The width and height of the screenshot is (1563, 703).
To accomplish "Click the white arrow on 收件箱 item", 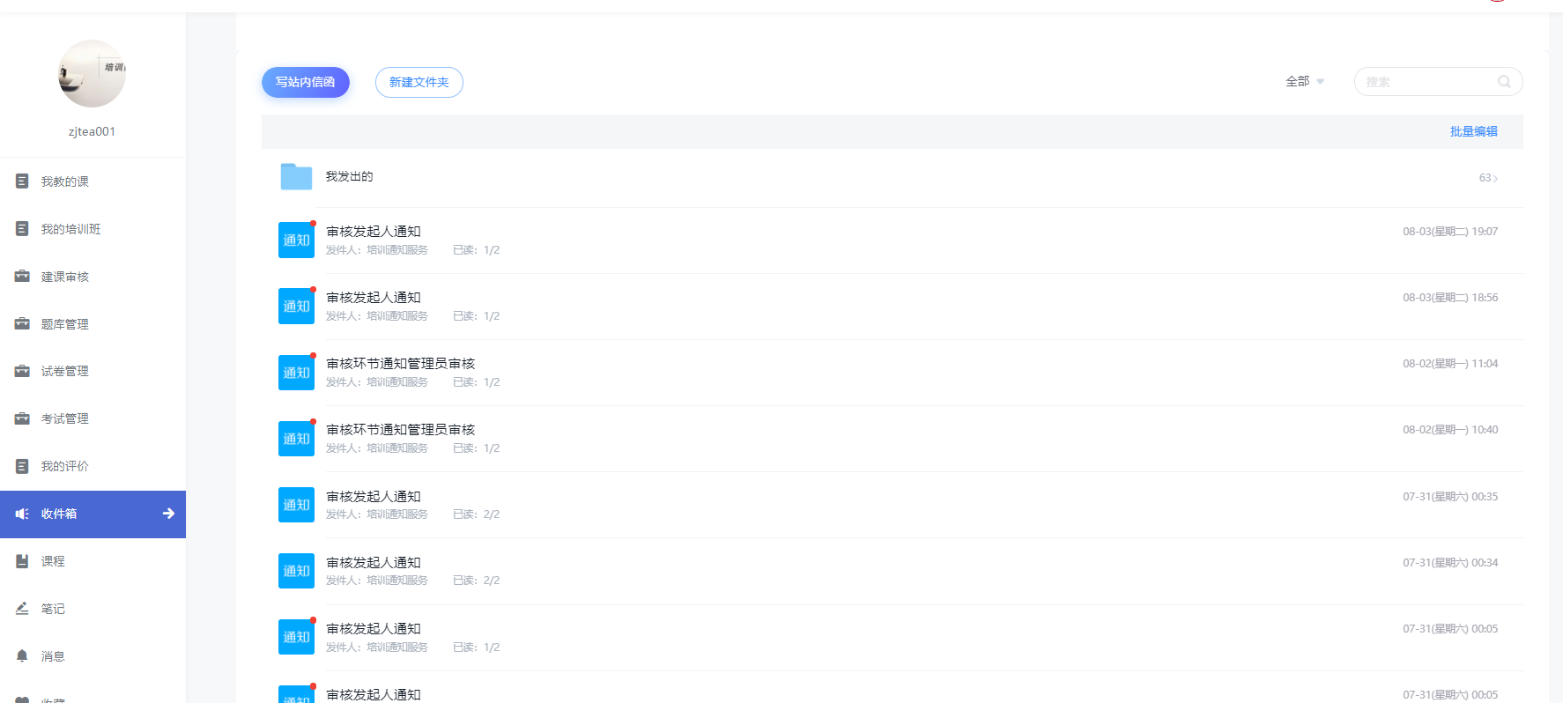I will [168, 514].
